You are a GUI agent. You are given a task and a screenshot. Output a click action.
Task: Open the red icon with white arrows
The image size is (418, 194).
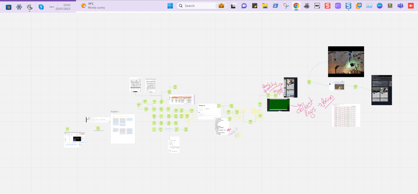[x=411, y=6]
